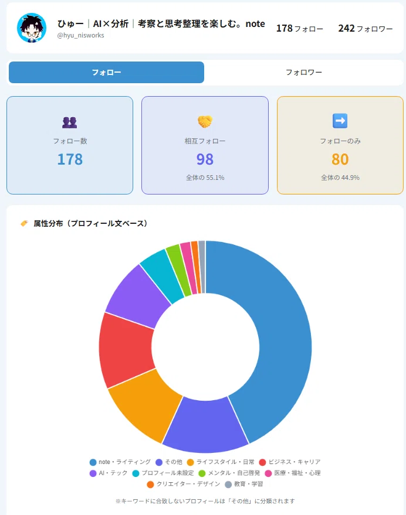Screen dimensions: 406x515
Task: Click the ※キーワードに合致しない footnote text
Action: point(205,501)
